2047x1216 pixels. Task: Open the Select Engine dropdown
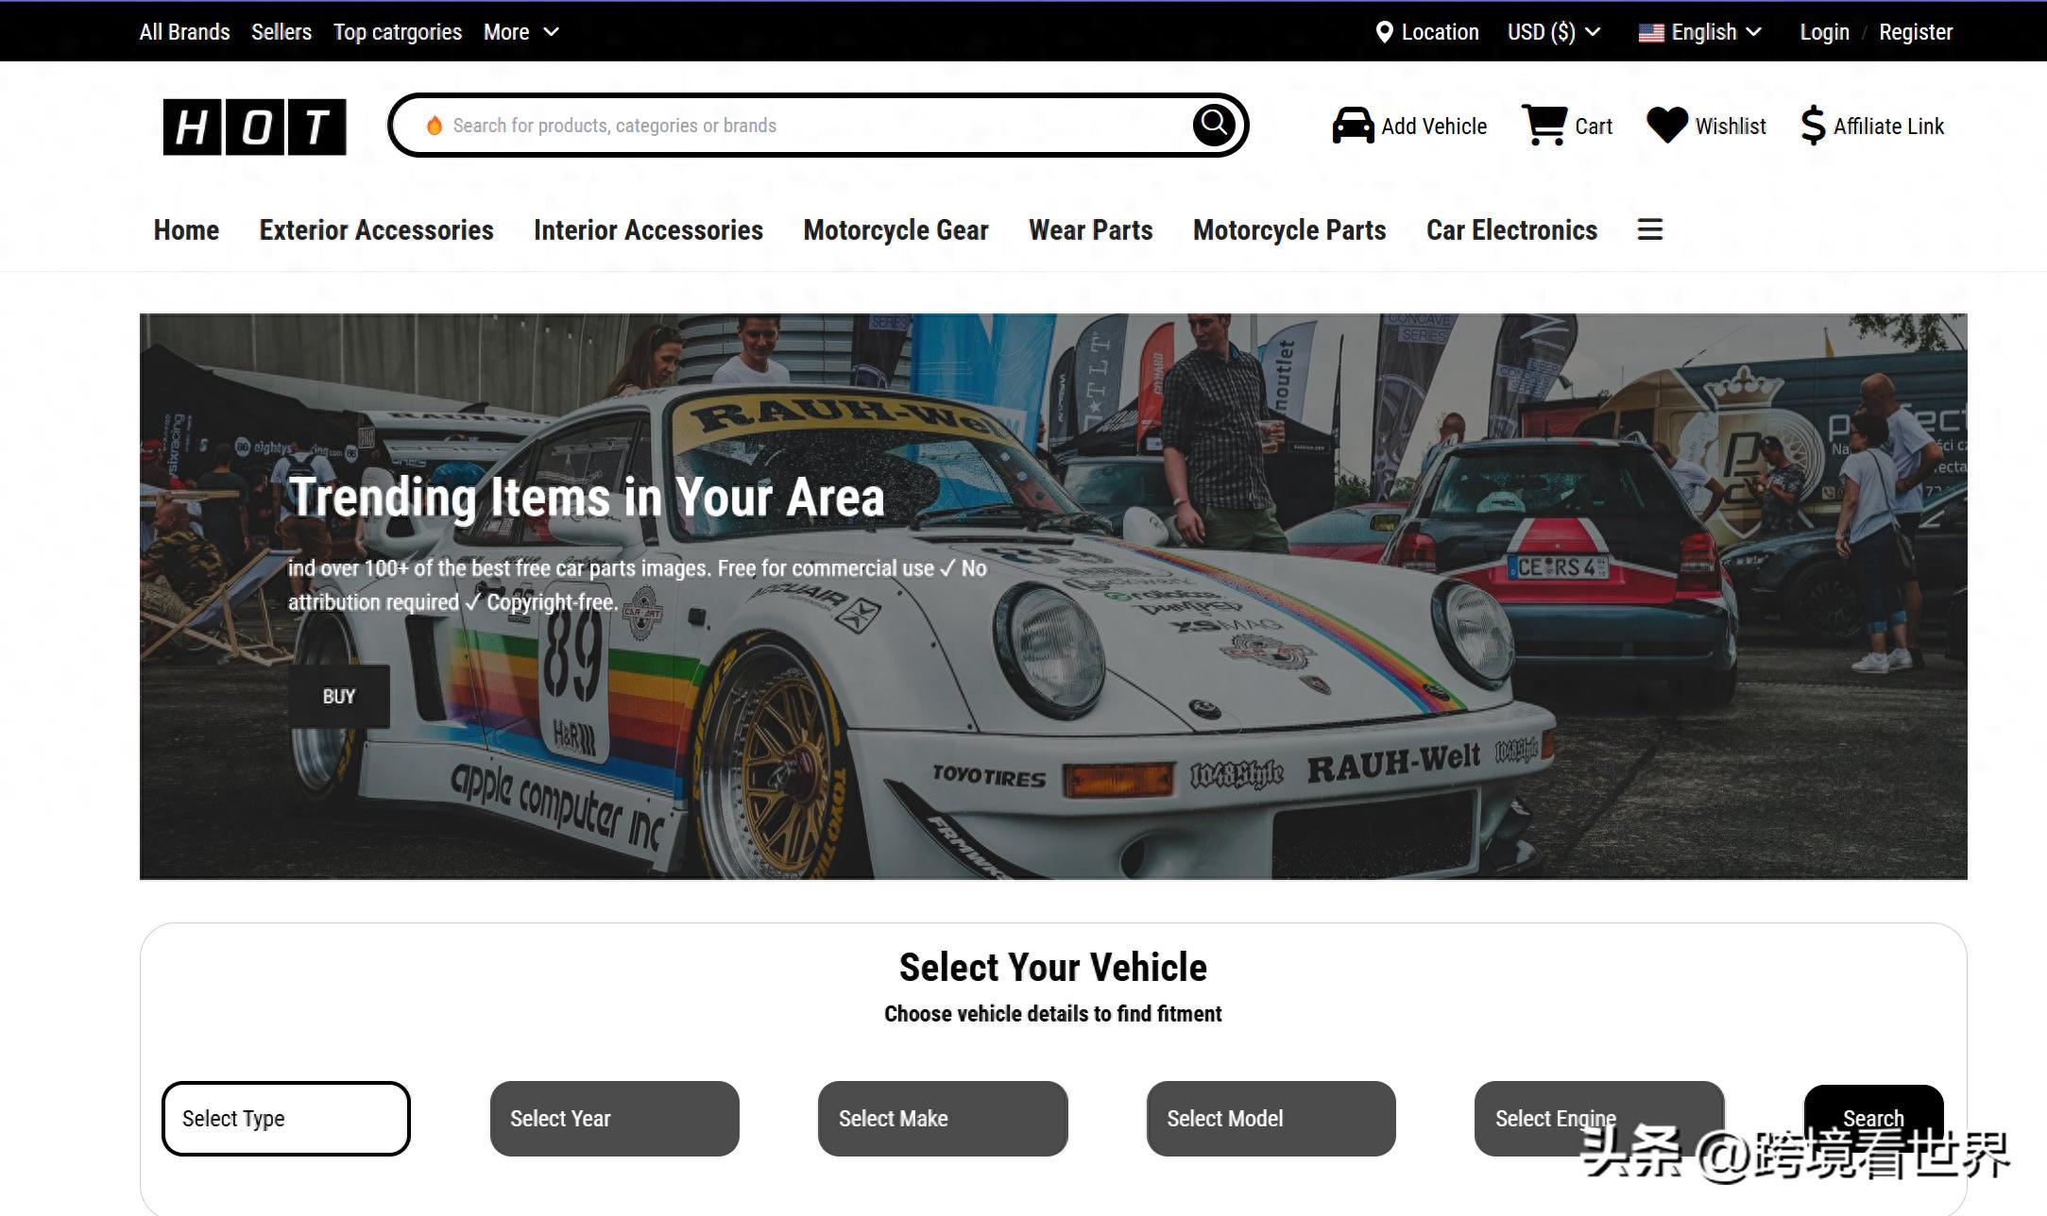pyautogui.click(x=1599, y=1119)
